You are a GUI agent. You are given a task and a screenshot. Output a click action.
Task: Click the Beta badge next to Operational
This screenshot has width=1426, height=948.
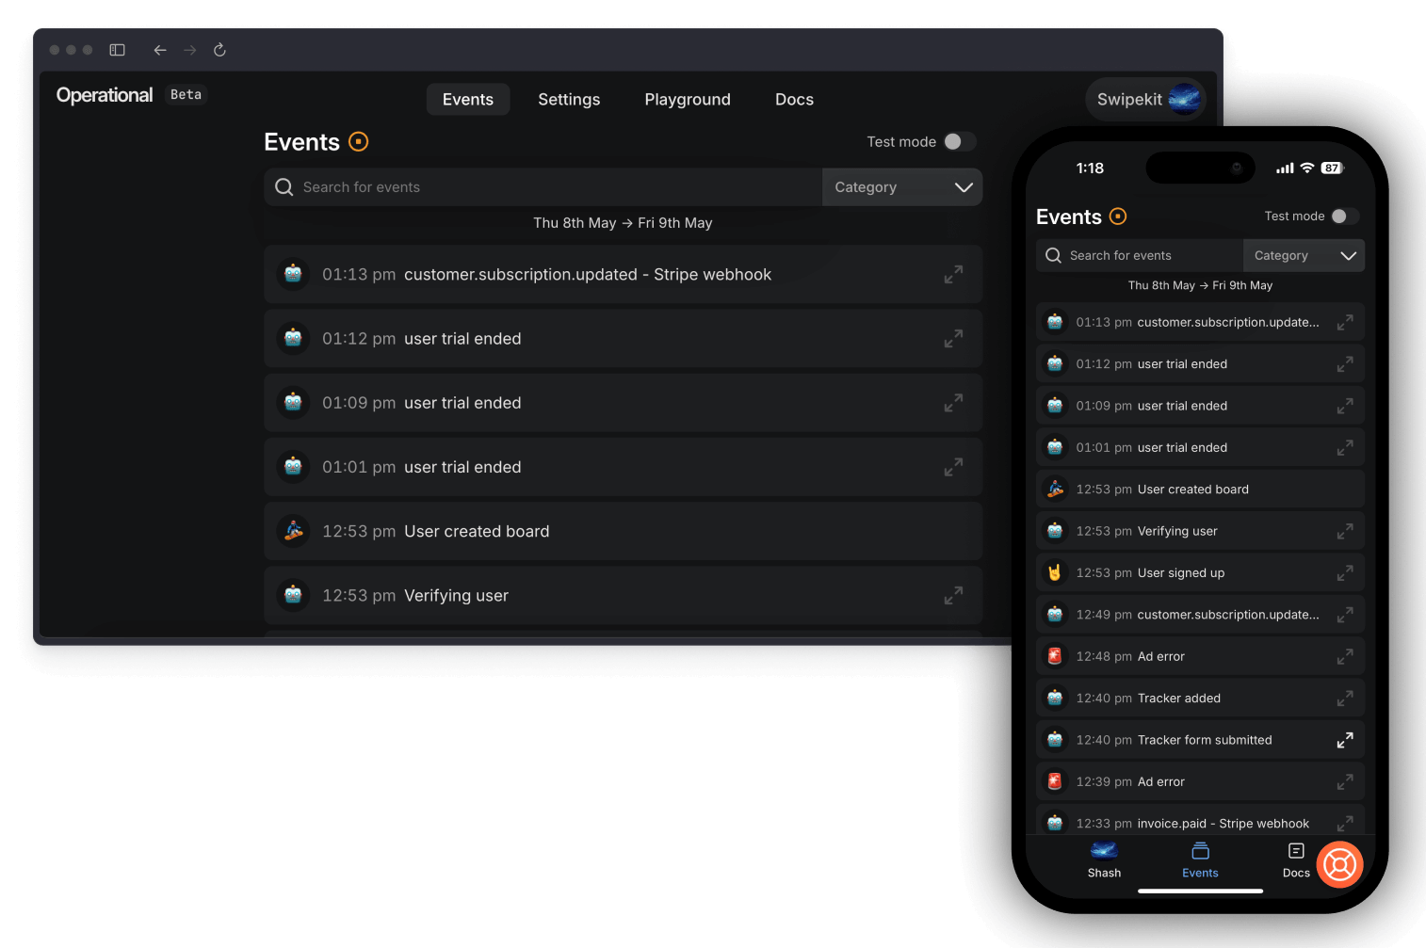coord(186,94)
